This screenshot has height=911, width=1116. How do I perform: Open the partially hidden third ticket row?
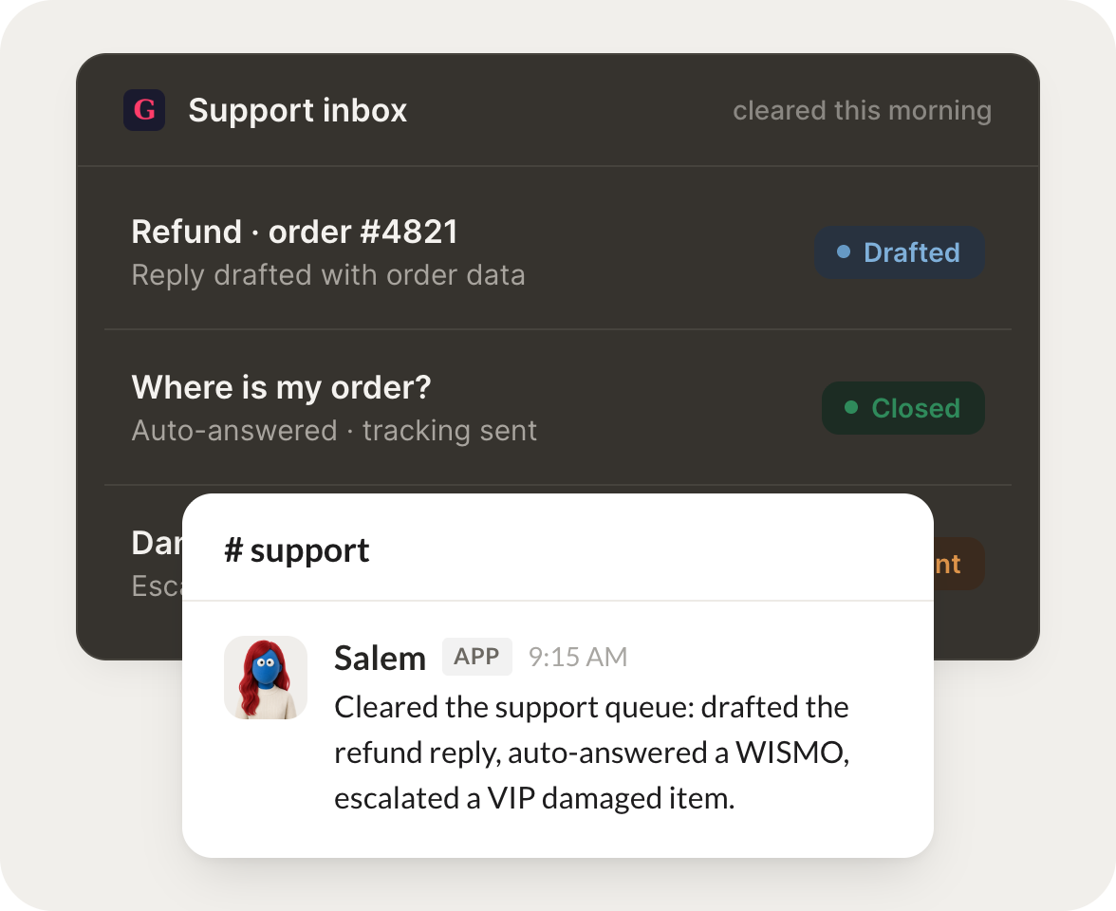click(x=157, y=564)
